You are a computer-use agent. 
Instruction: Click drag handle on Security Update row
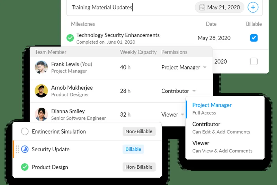17,149
